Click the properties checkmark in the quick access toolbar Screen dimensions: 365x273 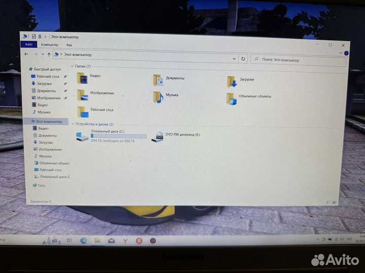[x=34, y=36]
